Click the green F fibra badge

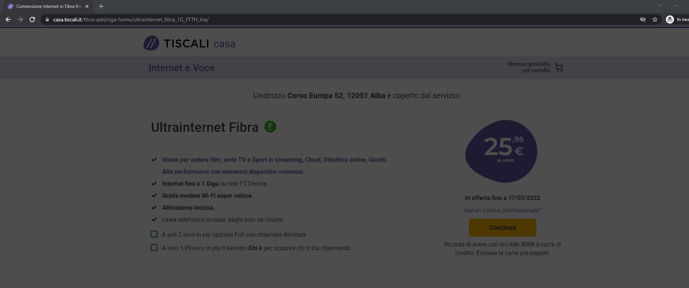point(270,127)
